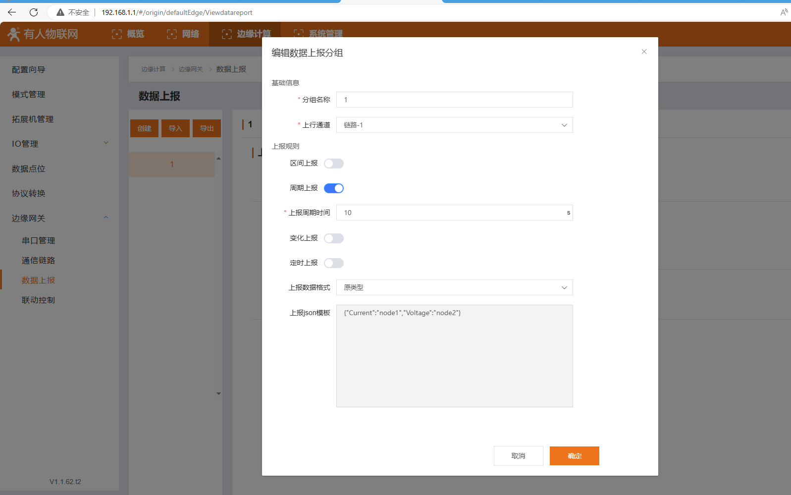The height and width of the screenshot is (495, 791).
Task: Click the 确定 button to confirm
Action: tap(574, 456)
